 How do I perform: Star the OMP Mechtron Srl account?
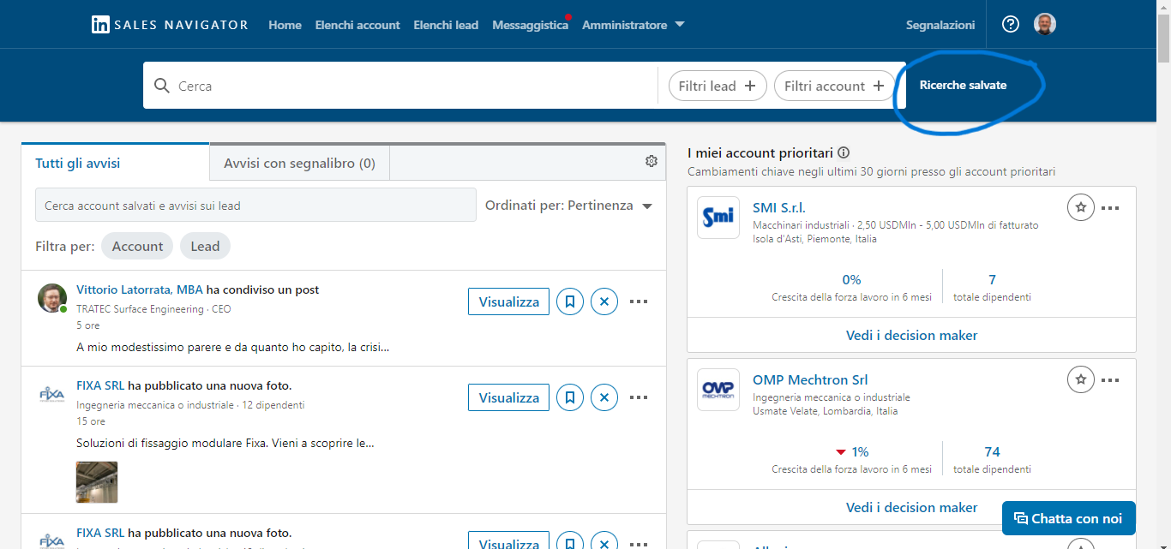[1081, 379]
